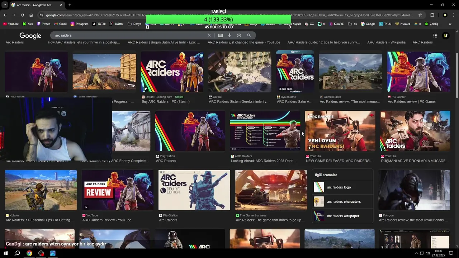Go to Google homepage via the Google logo
Image resolution: width=459 pixels, height=258 pixels.
[x=30, y=35]
